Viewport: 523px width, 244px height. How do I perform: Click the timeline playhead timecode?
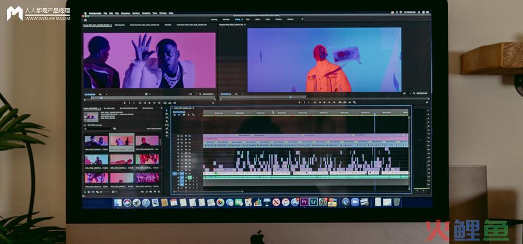pos(179,112)
